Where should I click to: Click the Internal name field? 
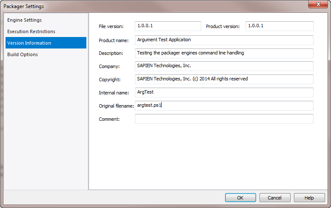pos(224,92)
